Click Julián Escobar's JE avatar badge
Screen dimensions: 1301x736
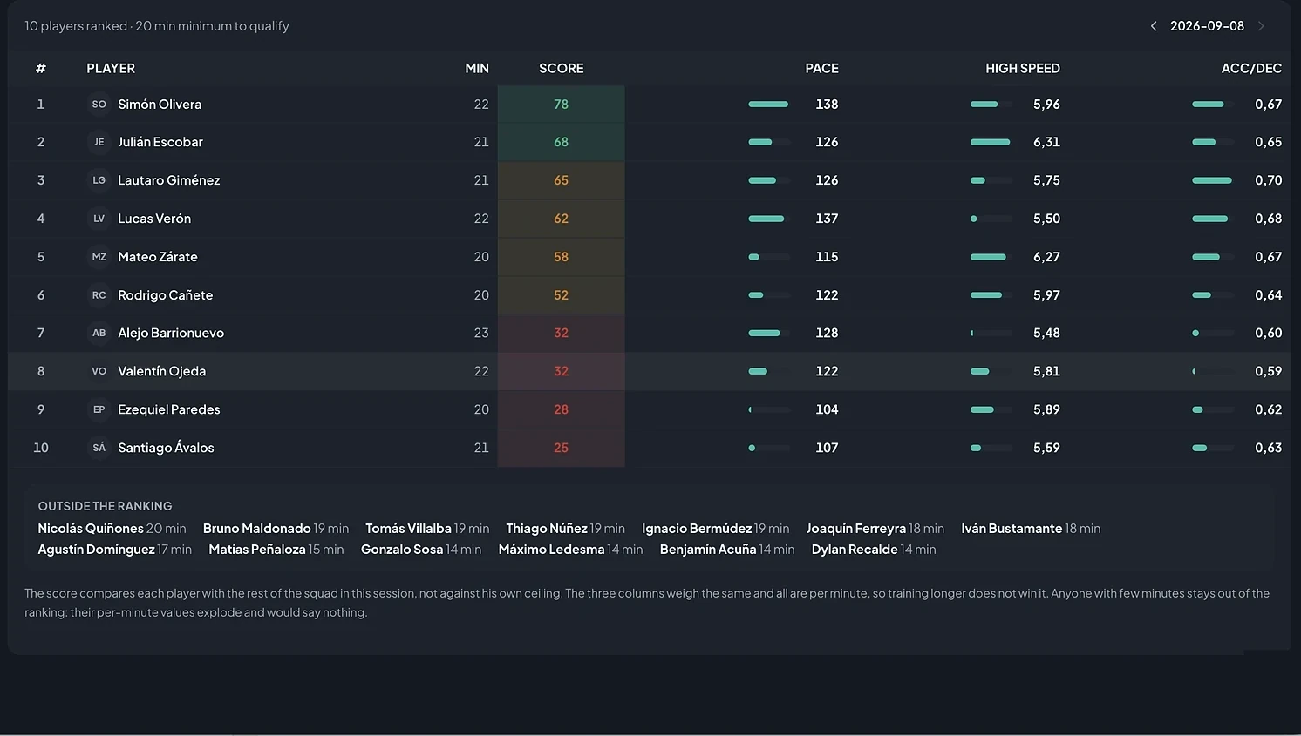(99, 142)
